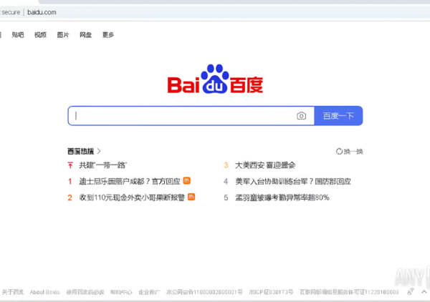Click the rank number 1 beside 迪士尼乐园
430x302 pixels.
click(70, 181)
